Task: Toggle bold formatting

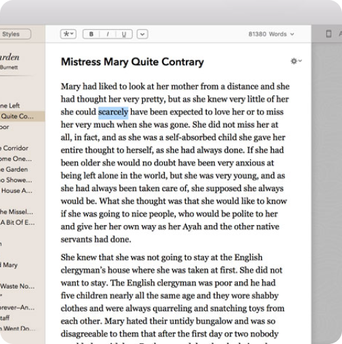Action: point(91,34)
